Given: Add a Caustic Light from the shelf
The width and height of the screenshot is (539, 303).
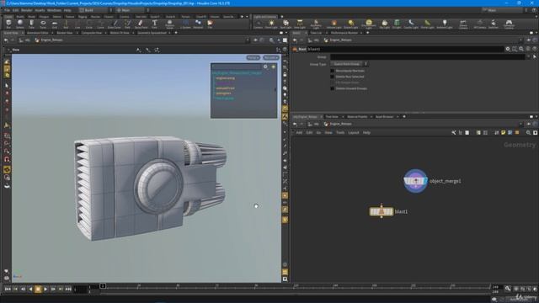Looking at the screenshot, I should tap(411, 24).
